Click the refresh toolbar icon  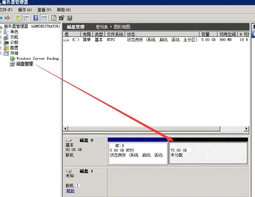[x=54, y=18]
